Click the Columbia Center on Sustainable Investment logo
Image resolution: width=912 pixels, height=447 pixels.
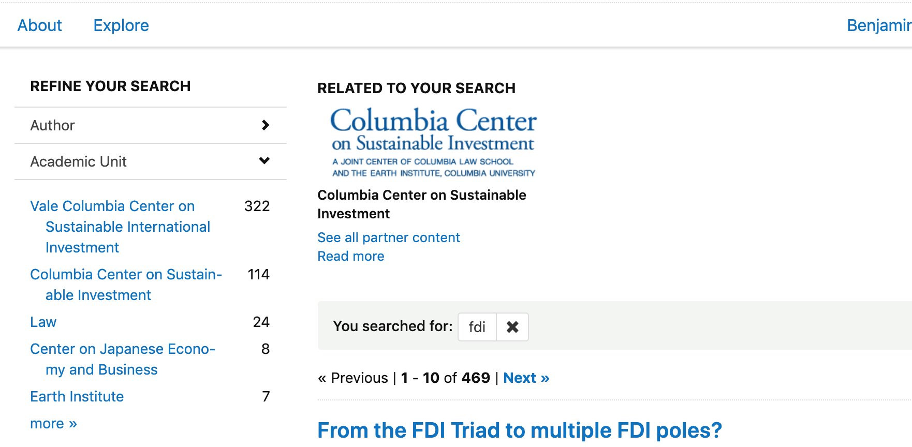click(433, 142)
